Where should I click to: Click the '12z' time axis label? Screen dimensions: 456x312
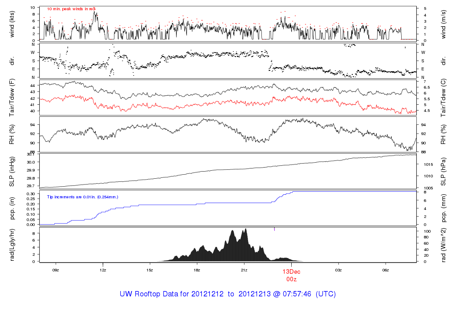coord(103,270)
